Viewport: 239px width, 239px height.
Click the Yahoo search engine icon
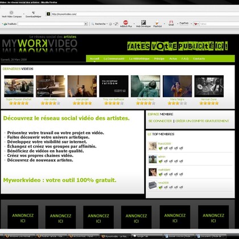click(196, 24)
